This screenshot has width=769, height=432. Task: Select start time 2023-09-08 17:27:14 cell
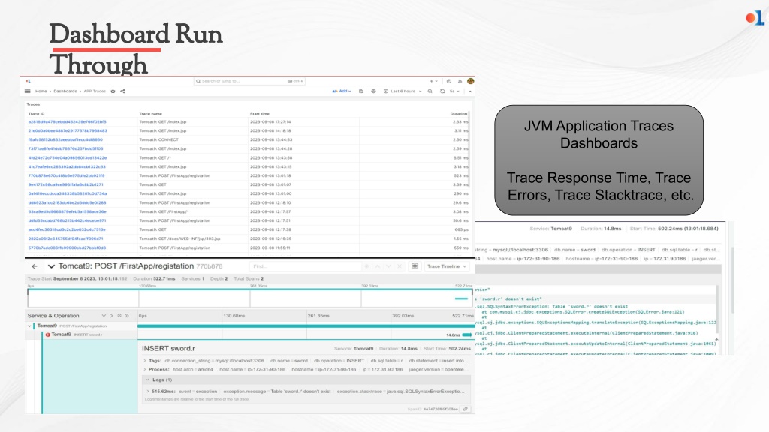(x=270, y=122)
